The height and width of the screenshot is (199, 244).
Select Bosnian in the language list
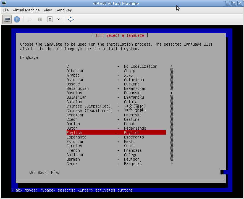tap(116, 93)
